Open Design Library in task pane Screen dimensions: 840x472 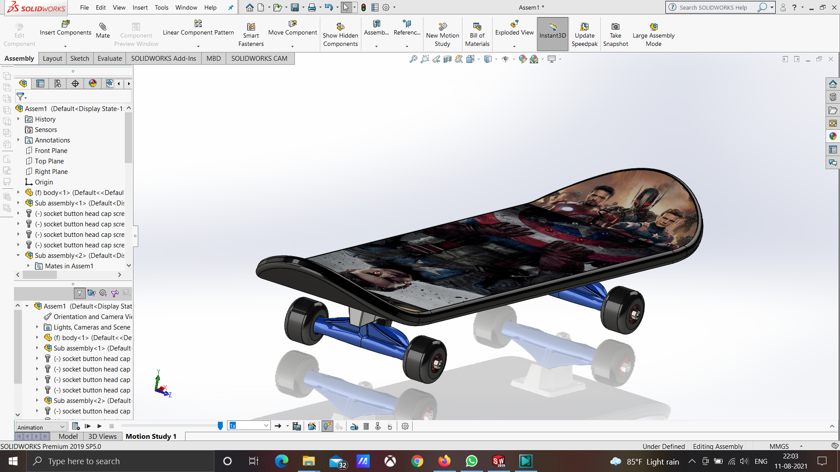tap(833, 97)
